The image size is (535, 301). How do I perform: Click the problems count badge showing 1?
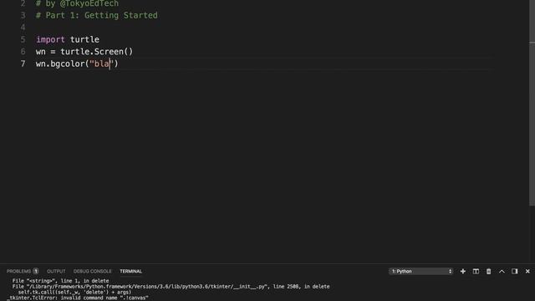35,271
